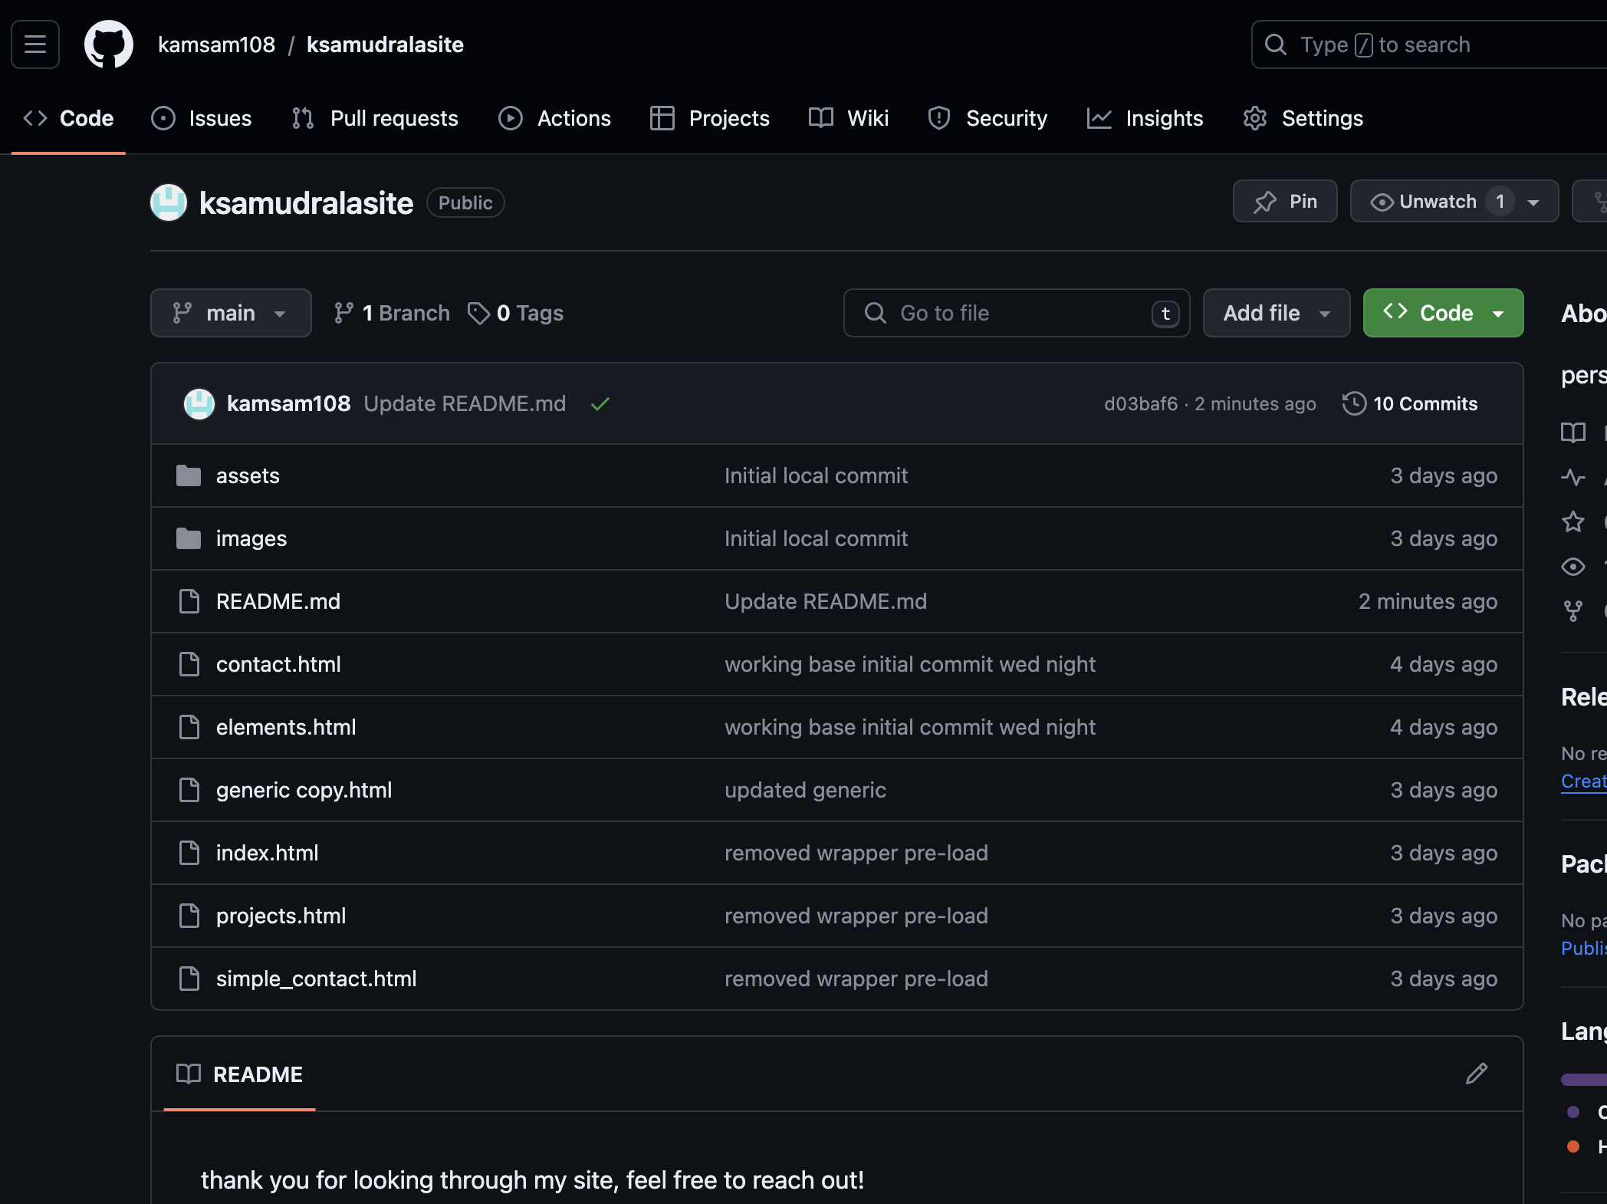Click the kamsam108 avatar in commit row

(x=199, y=403)
